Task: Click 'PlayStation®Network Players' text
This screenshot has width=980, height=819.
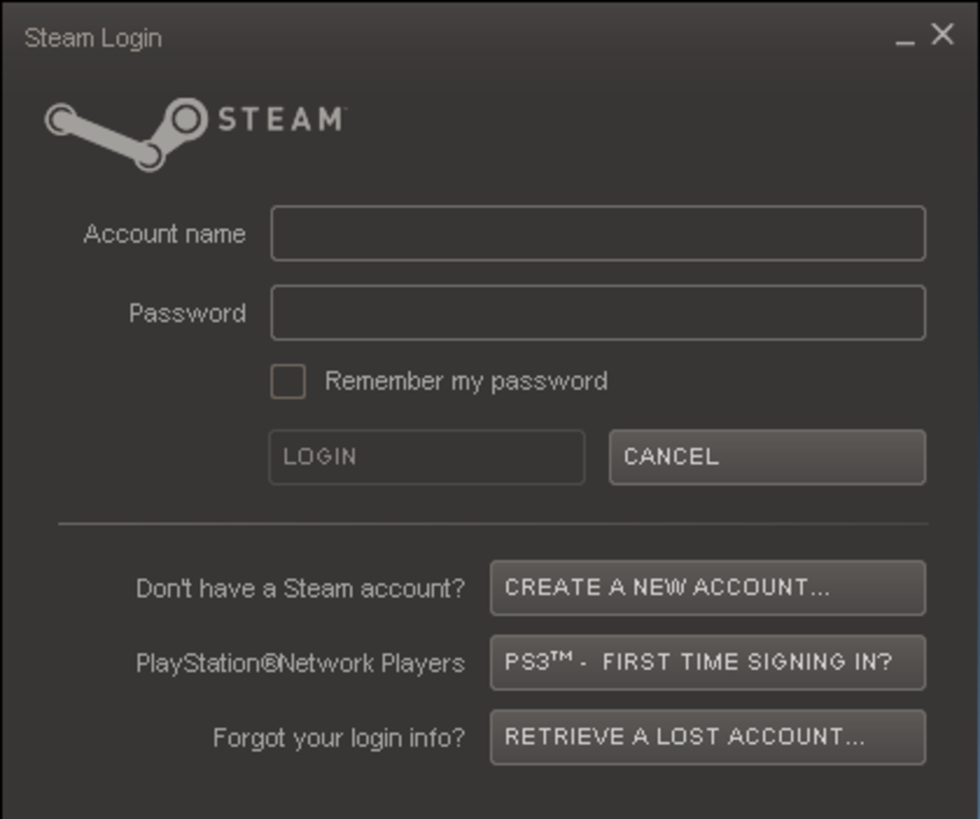Action: [x=300, y=663]
